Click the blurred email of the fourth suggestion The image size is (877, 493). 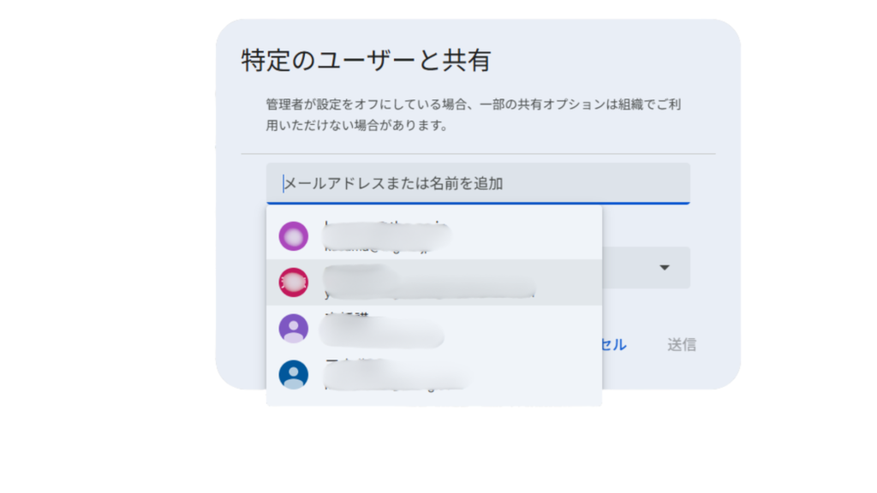394,385
